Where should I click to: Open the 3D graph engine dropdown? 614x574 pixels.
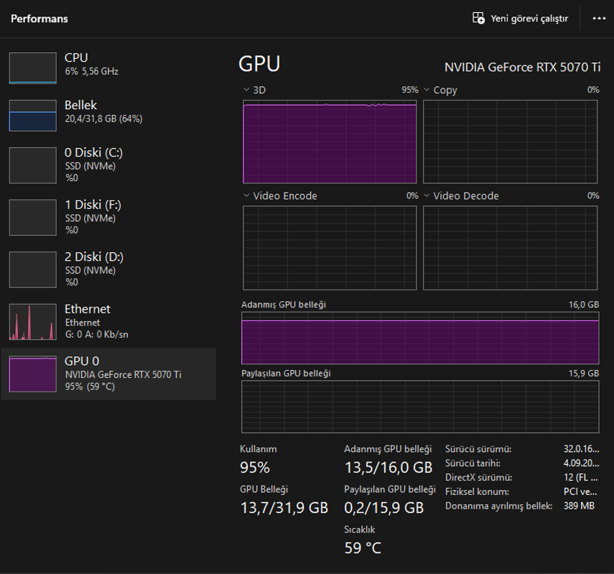point(246,90)
